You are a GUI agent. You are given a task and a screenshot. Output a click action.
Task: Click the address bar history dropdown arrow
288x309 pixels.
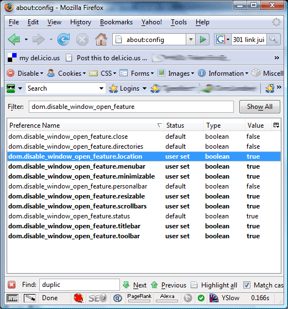click(191, 40)
